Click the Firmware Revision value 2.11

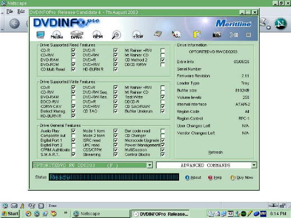245,76
